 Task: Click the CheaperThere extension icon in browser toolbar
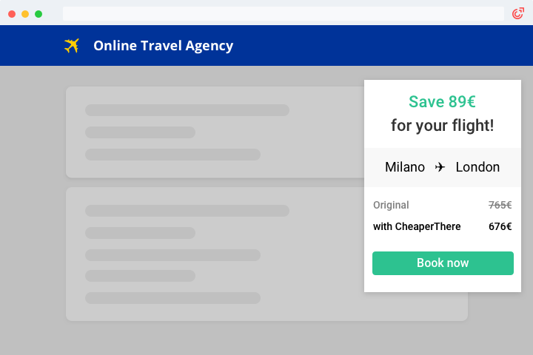pos(518,13)
